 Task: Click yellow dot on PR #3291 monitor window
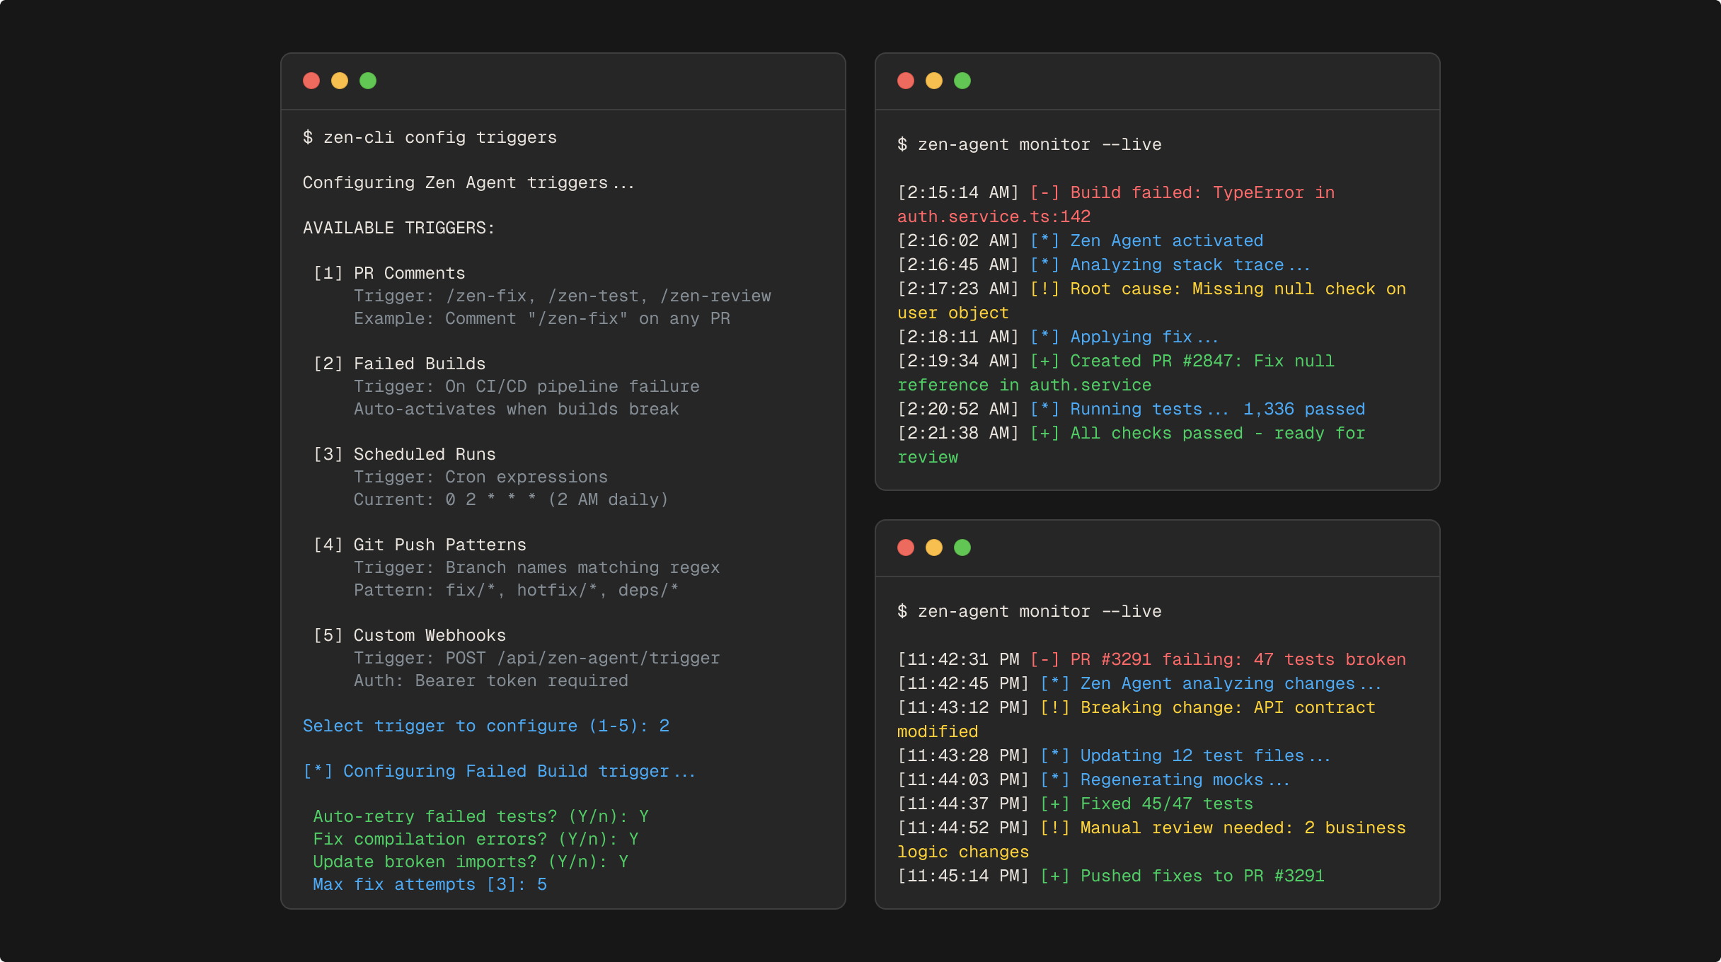[934, 547]
